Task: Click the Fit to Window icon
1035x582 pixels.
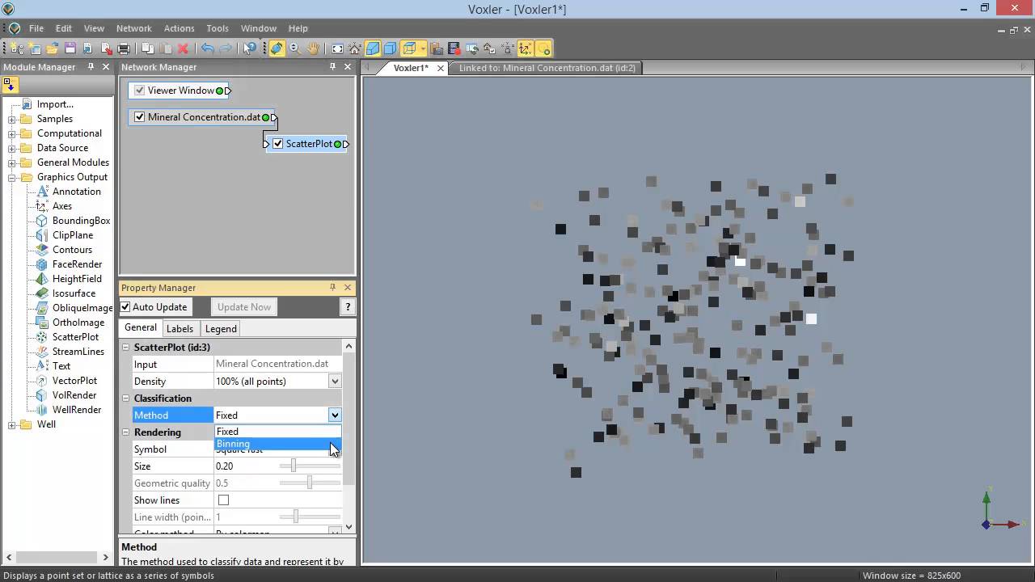Action: click(337, 48)
